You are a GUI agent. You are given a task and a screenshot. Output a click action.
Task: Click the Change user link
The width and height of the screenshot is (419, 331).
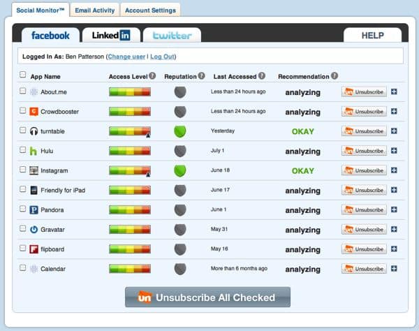(x=126, y=57)
